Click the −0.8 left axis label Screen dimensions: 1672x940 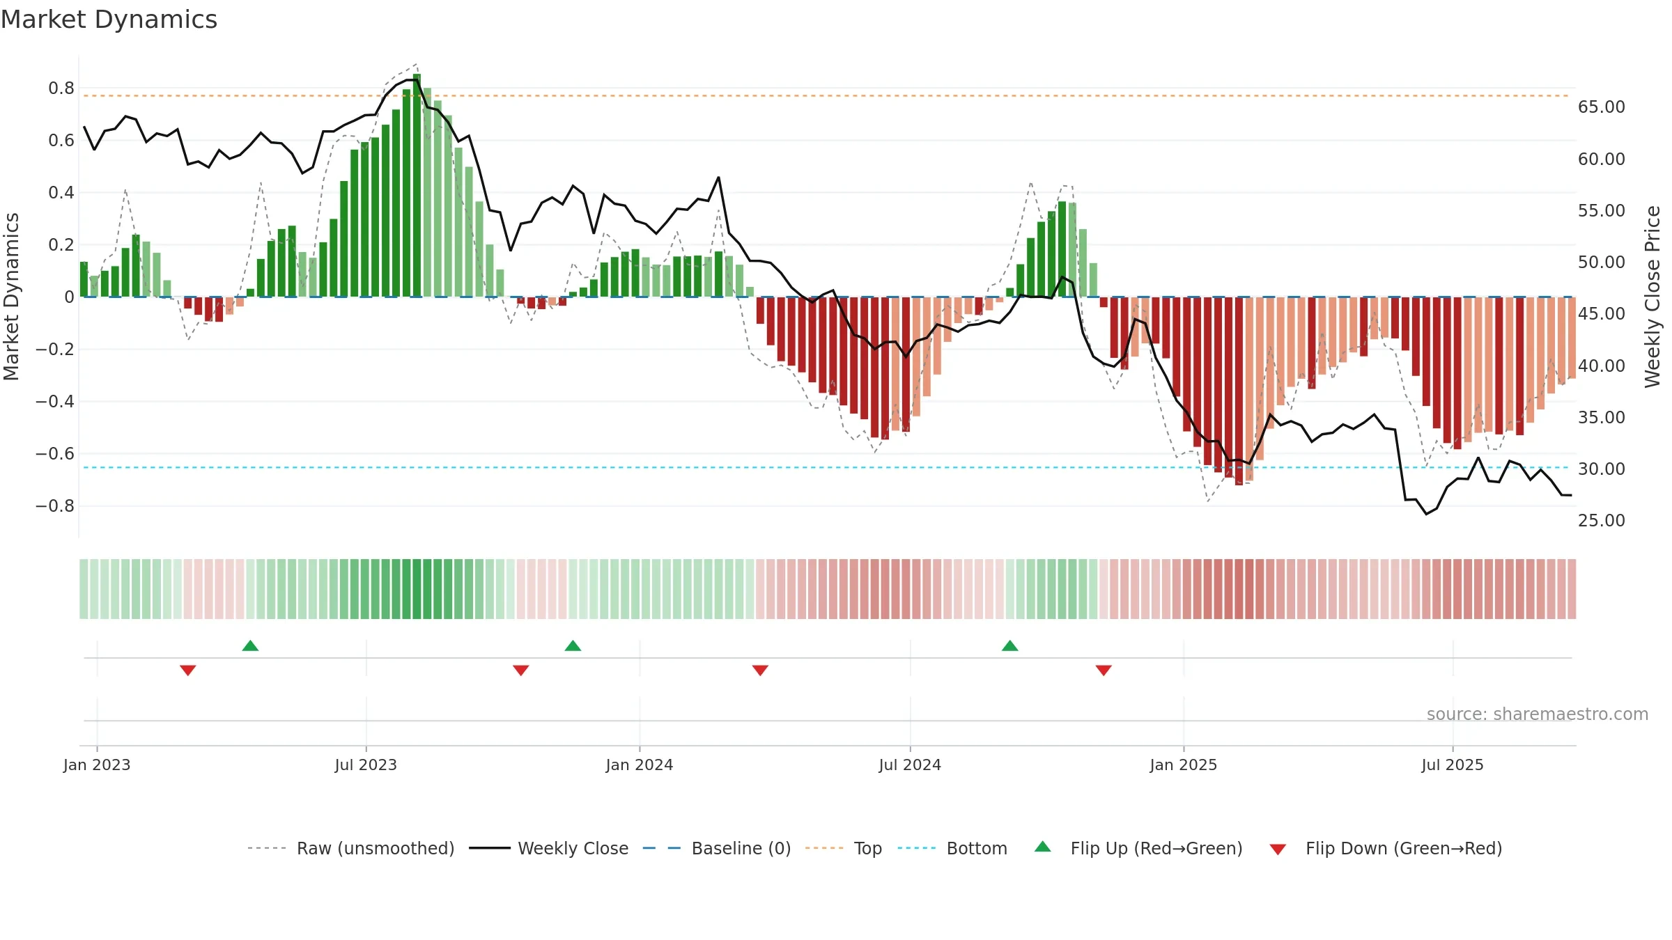coord(54,506)
